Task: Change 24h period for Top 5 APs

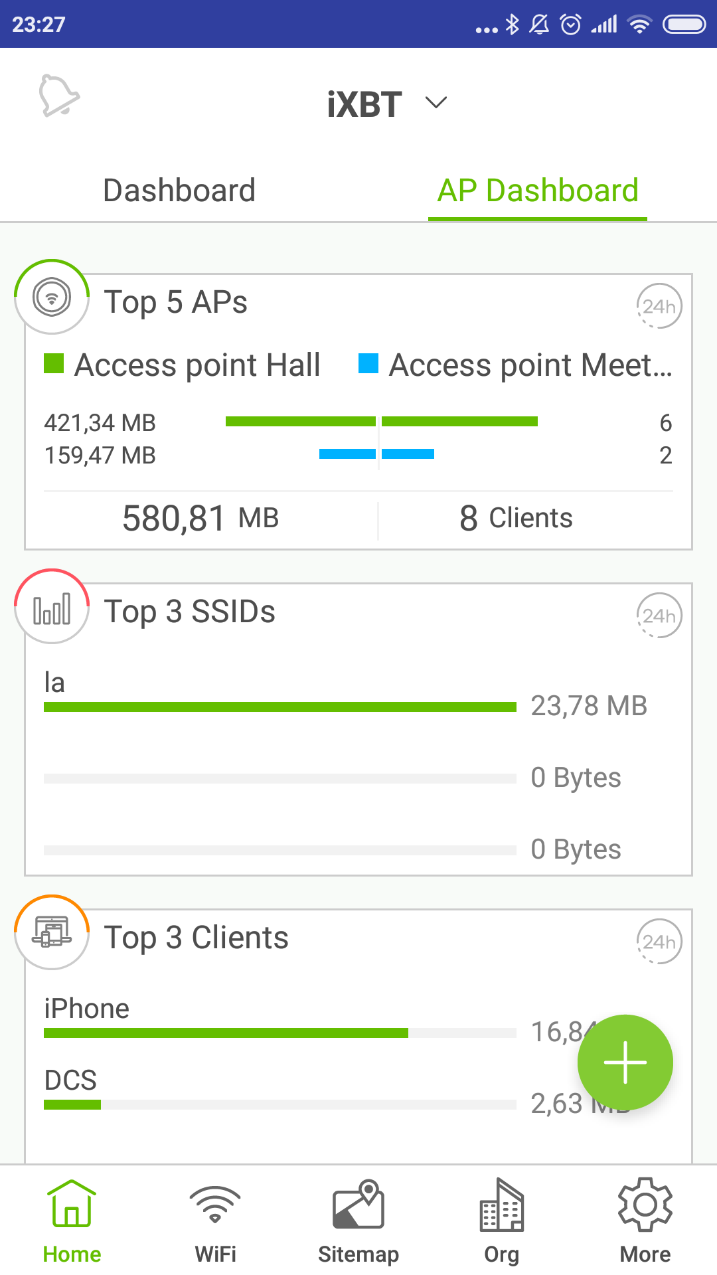Action: [x=659, y=306]
